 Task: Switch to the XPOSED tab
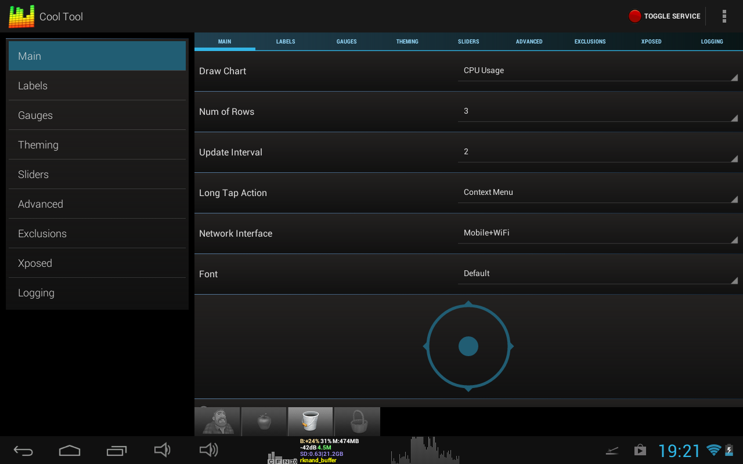coord(651,41)
